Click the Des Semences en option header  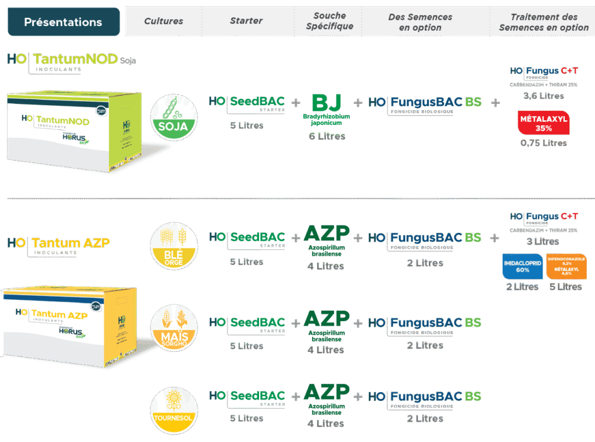(x=420, y=22)
